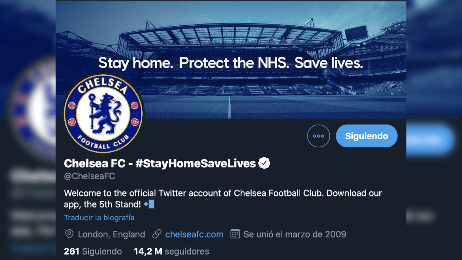Click London, England location text
Image resolution: width=462 pixels, height=260 pixels.
click(111, 234)
